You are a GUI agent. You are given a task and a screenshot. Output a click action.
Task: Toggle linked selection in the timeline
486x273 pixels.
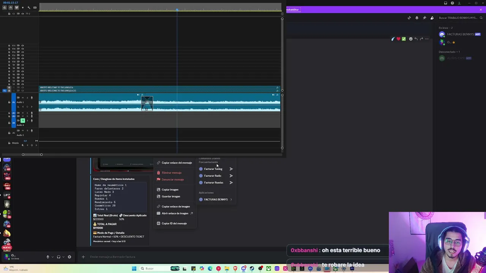tap(16, 8)
